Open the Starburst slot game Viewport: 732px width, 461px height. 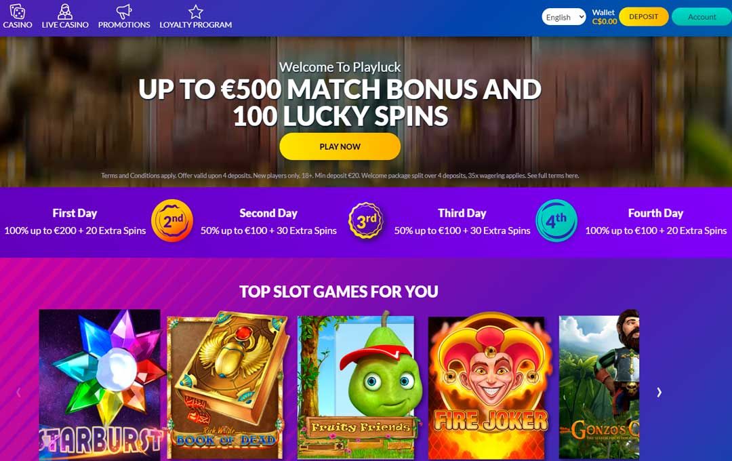point(100,384)
